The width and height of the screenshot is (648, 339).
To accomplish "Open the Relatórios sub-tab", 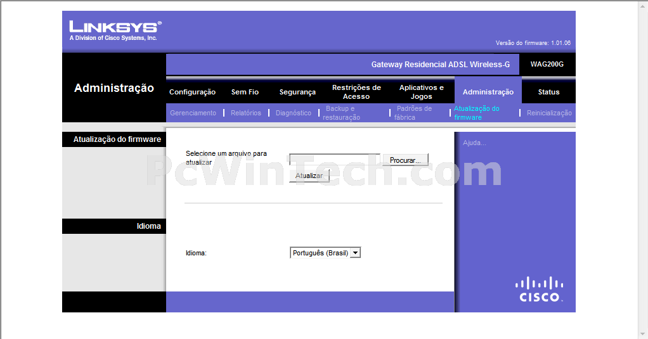I will tap(246, 113).
